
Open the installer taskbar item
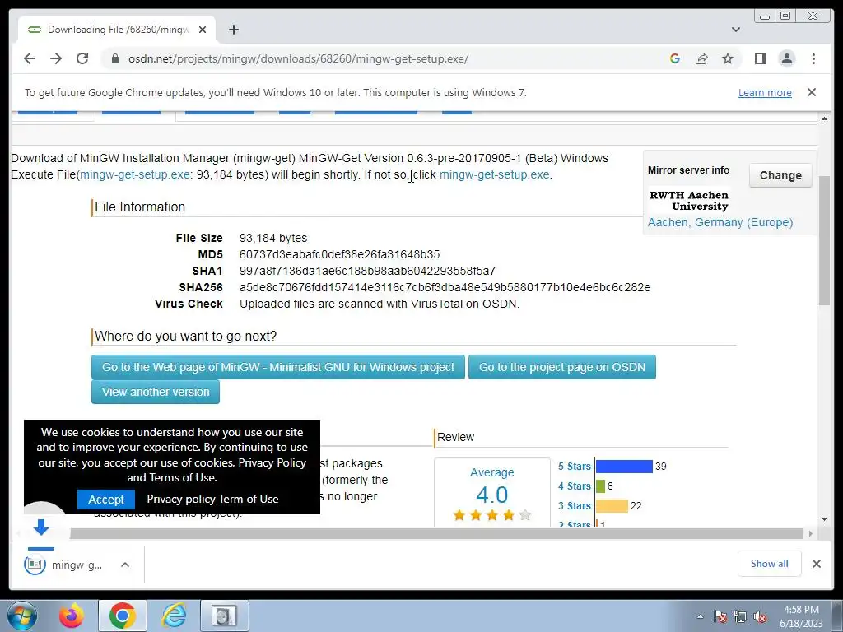point(224,616)
